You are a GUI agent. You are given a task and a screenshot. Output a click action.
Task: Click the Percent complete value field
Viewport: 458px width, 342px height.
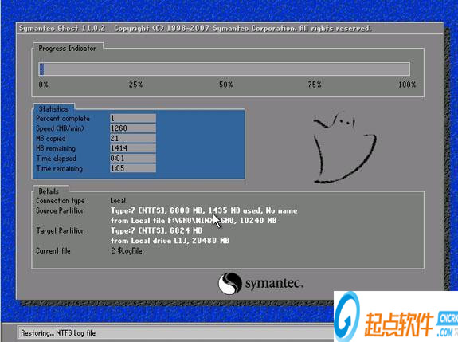[x=133, y=118]
